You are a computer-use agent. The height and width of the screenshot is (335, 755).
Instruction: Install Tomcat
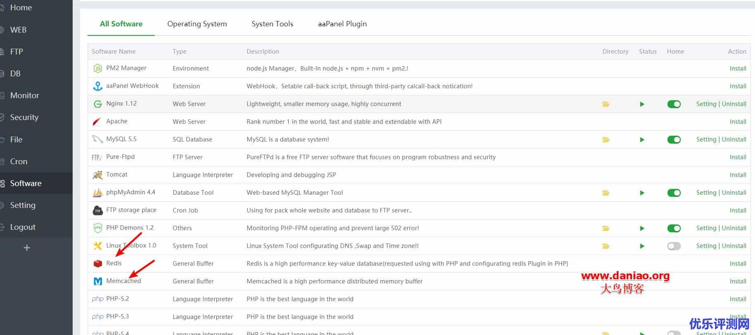[738, 175]
